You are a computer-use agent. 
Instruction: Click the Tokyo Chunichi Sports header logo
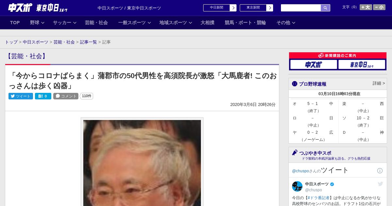[52, 8]
